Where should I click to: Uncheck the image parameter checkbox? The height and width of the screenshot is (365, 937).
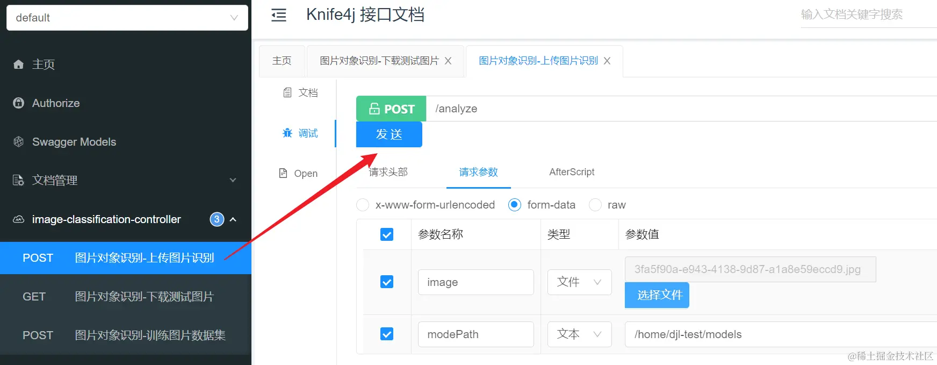[x=387, y=282]
